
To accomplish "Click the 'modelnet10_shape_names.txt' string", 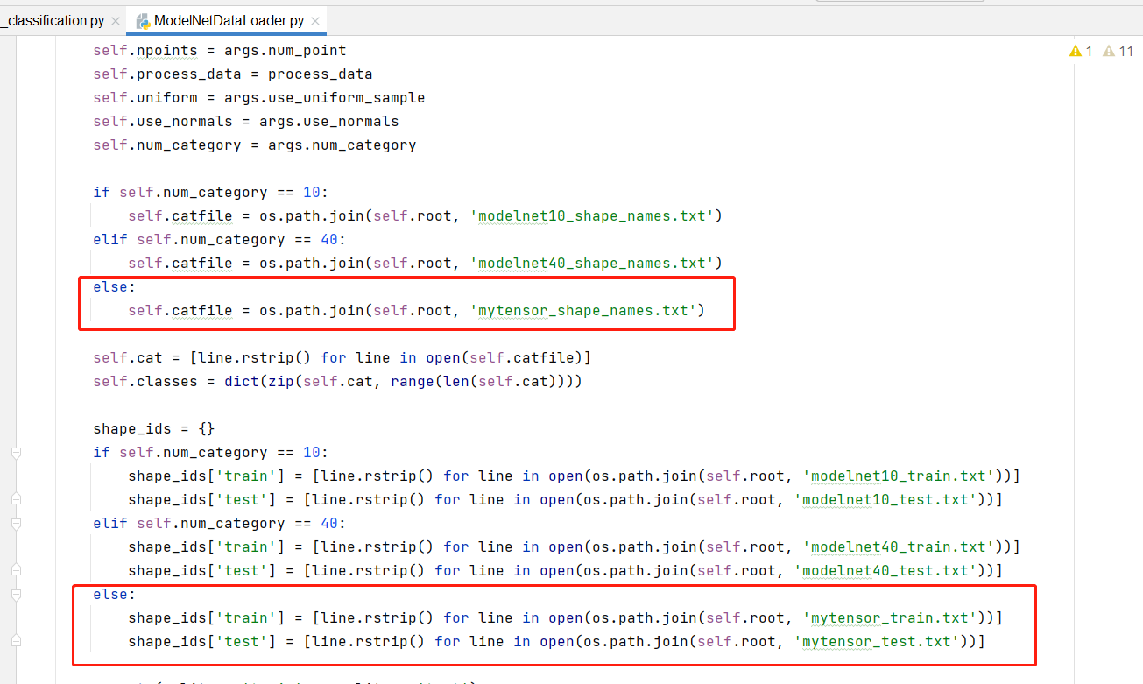I will click(591, 216).
